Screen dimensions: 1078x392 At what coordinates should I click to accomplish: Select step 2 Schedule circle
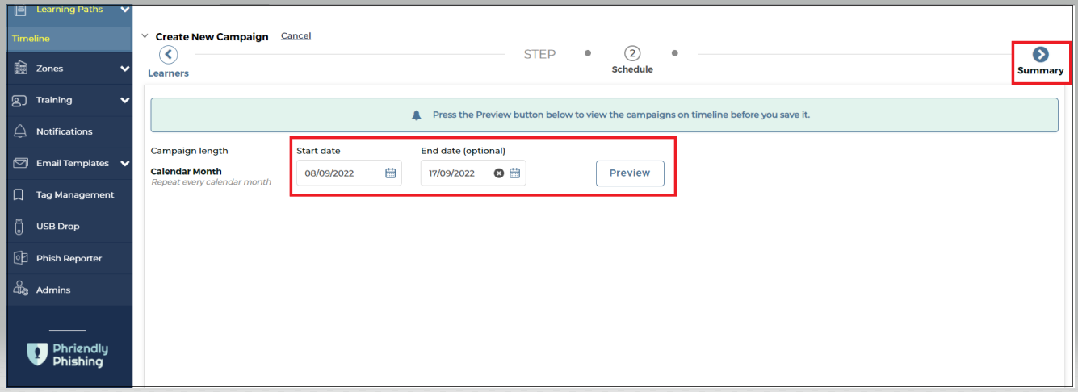[632, 54]
